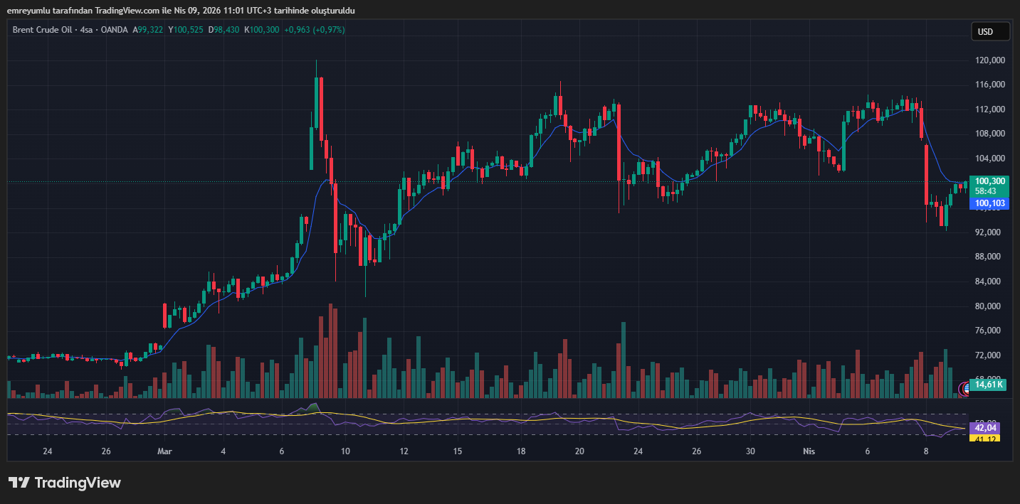Click the US flag economic event icon

click(966, 388)
